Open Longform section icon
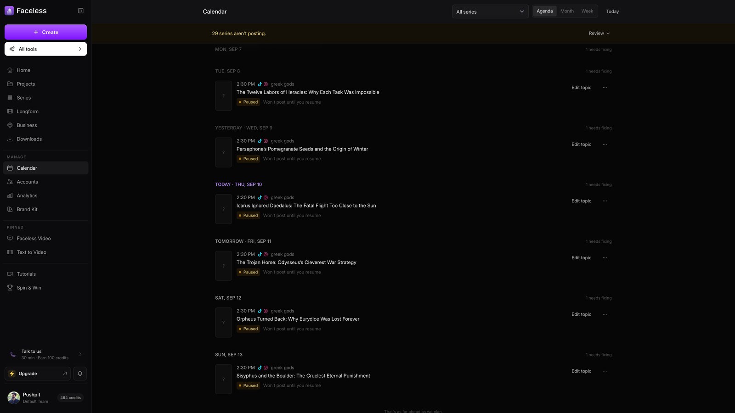The height and width of the screenshot is (413, 735). (x=10, y=112)
